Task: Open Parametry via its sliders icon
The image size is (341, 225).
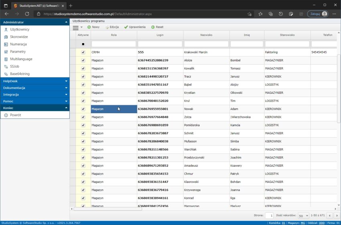Action: (6, 52)
